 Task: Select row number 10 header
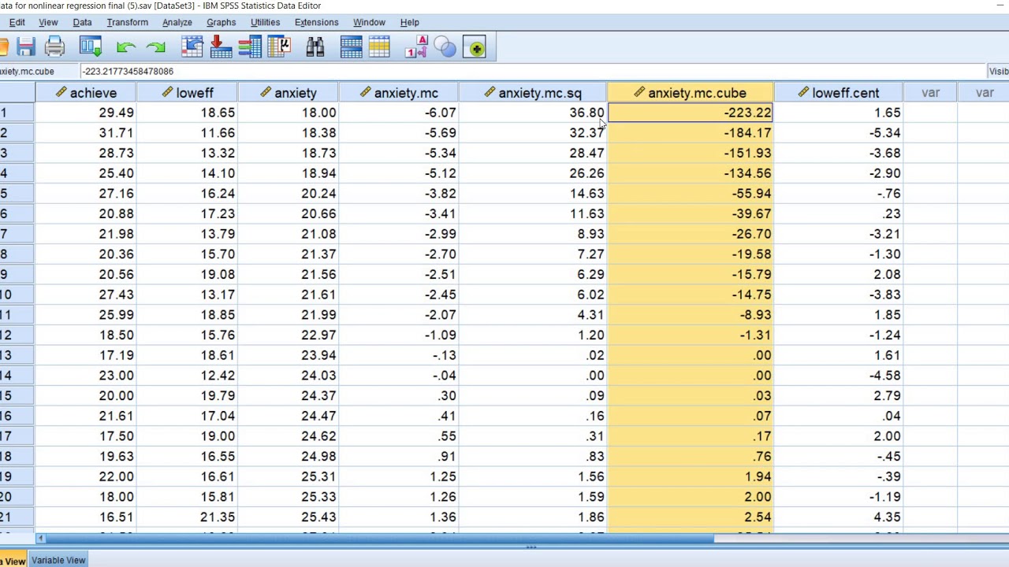click(17, 295)
